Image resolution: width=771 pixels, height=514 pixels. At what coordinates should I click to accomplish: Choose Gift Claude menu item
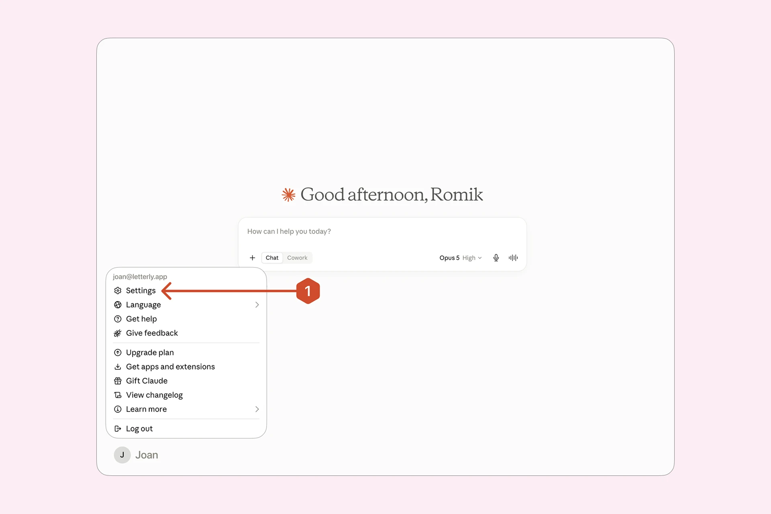pyautogui.click(x=186, y=381)
